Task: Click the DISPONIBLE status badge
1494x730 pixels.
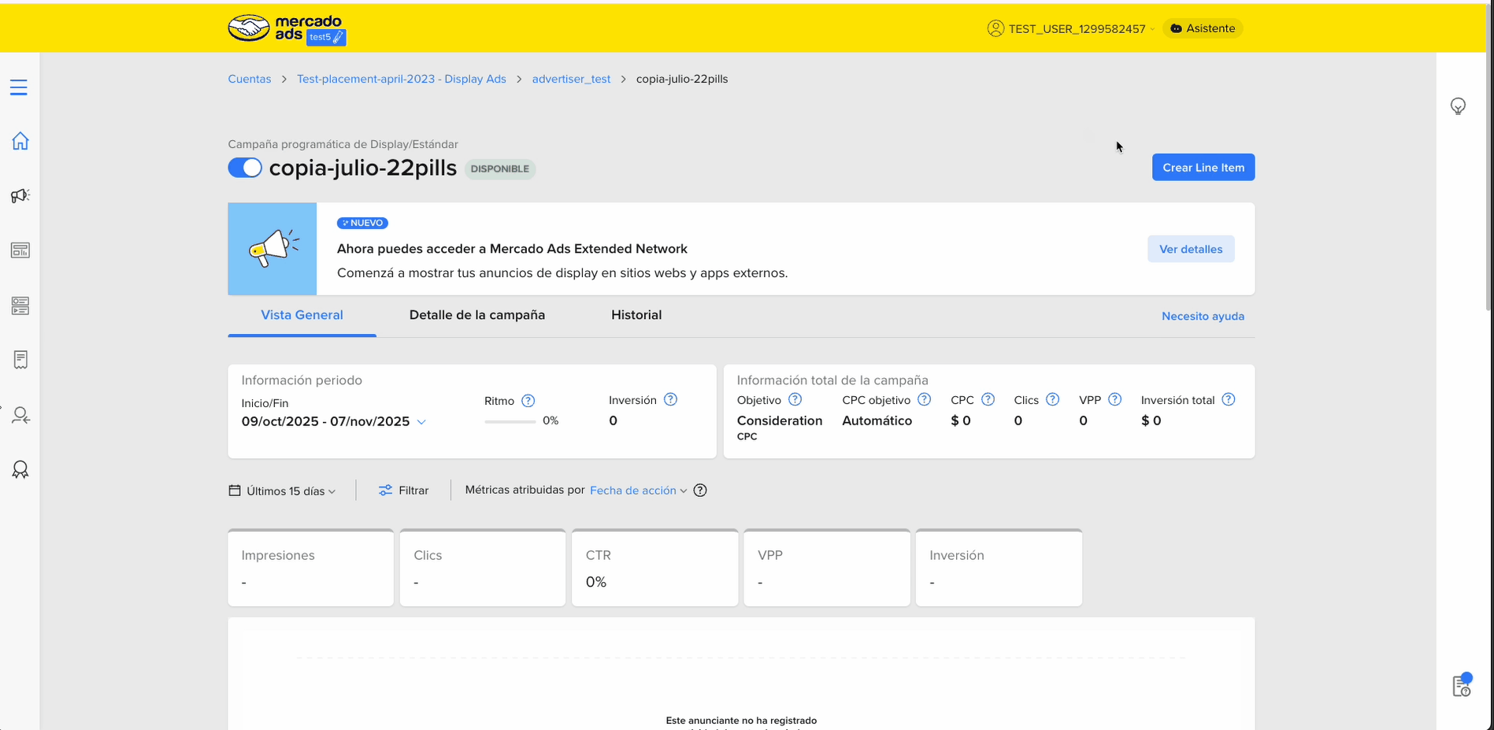Action: pos(500,169)
